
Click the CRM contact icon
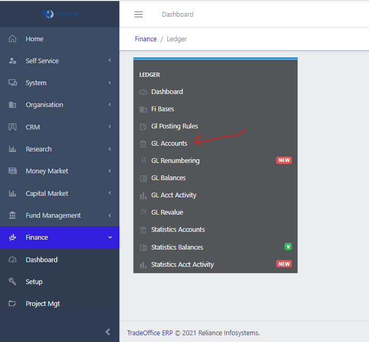point(13,127)
